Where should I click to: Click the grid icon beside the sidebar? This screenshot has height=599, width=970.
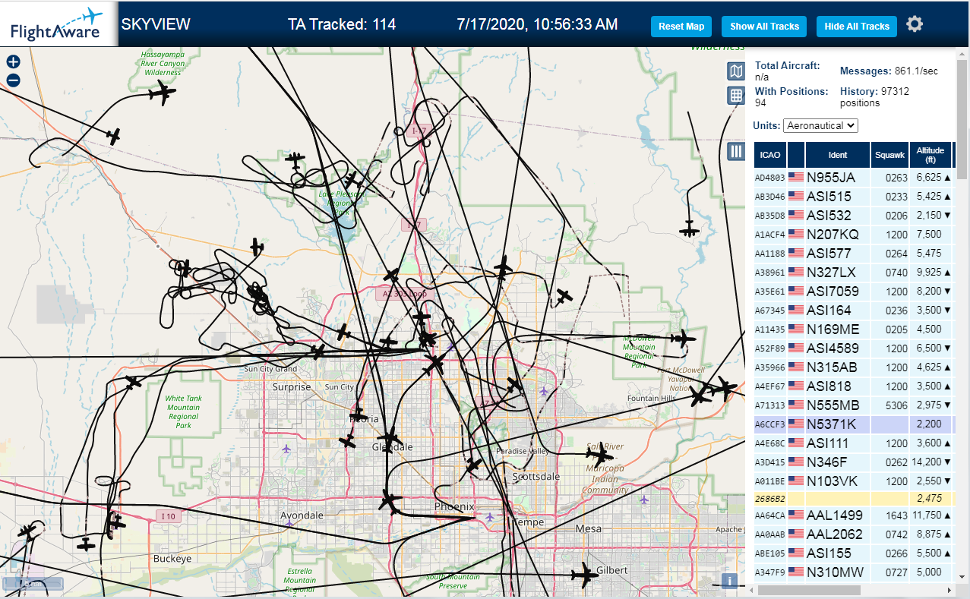click(x=736, y=96)
